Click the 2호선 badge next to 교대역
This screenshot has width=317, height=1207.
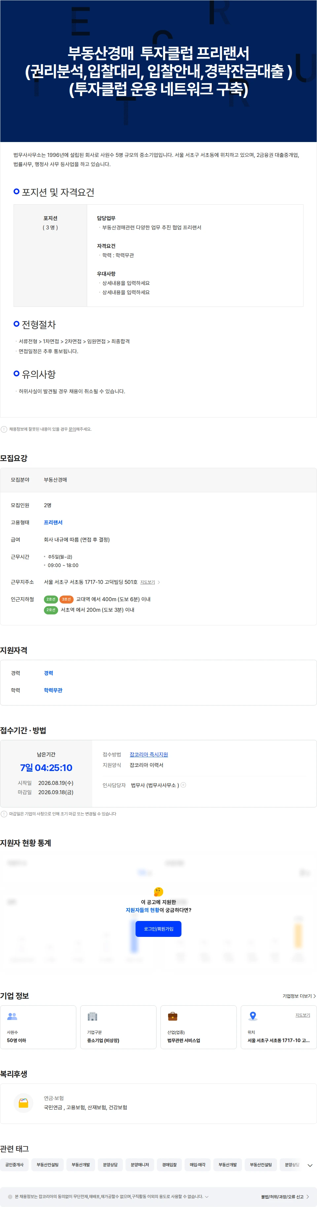click(51, 599)
